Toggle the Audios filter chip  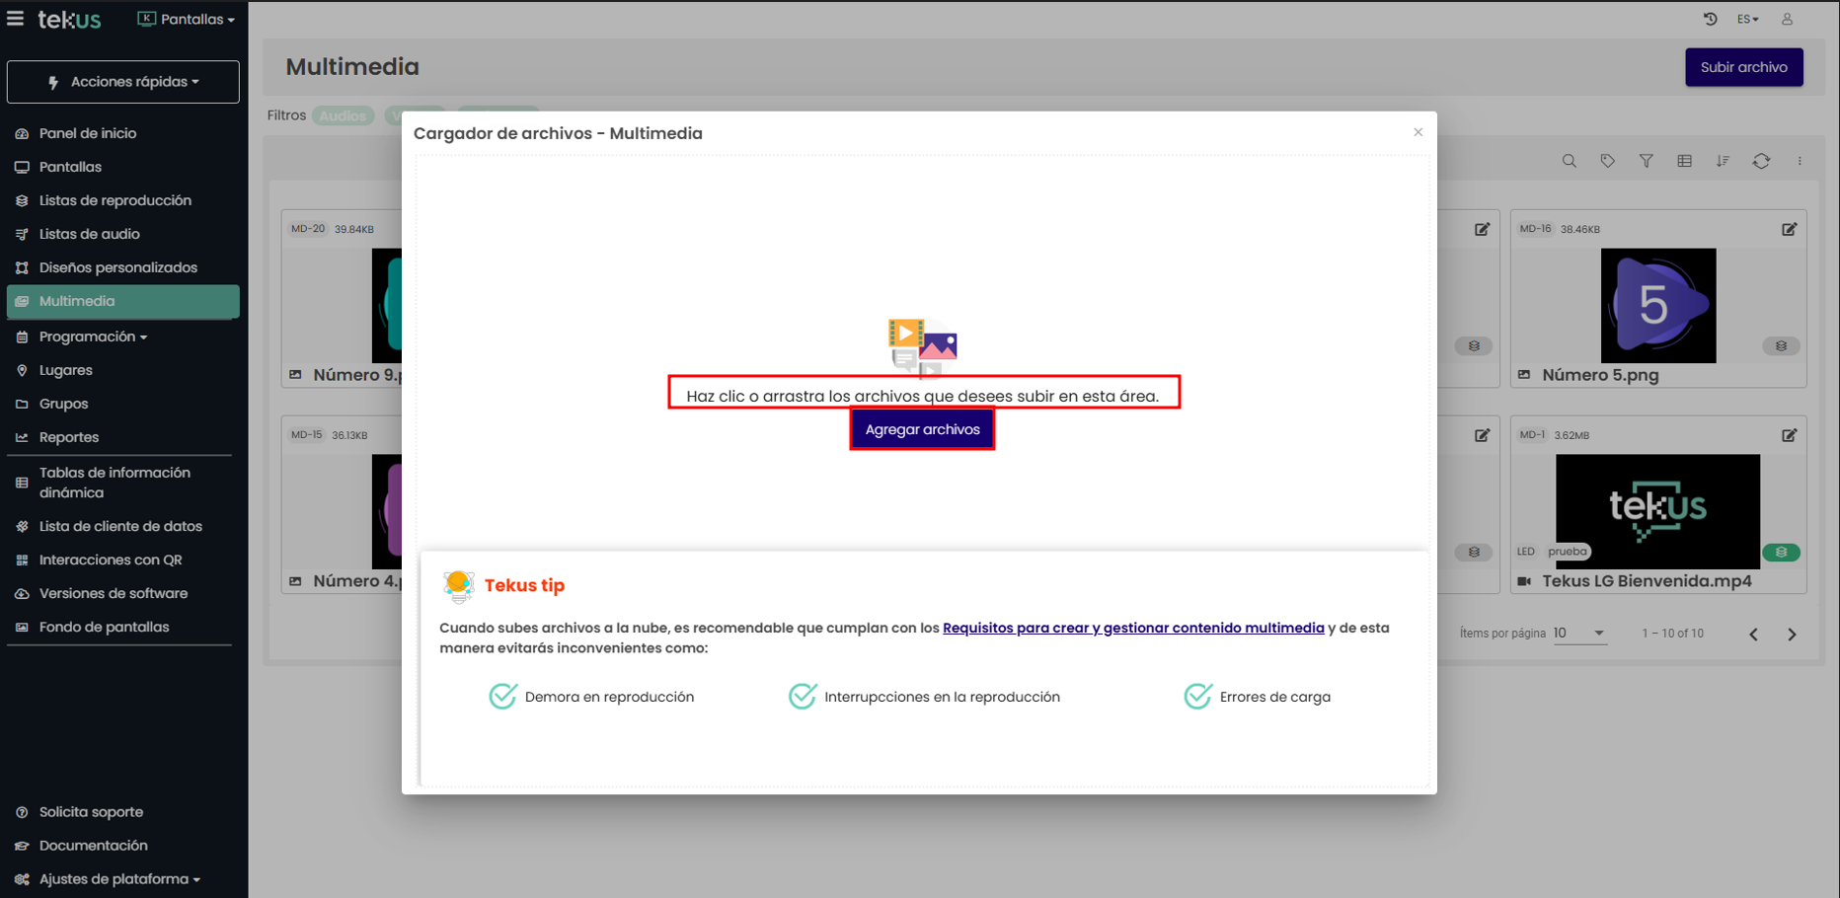[x=343, y=116]
